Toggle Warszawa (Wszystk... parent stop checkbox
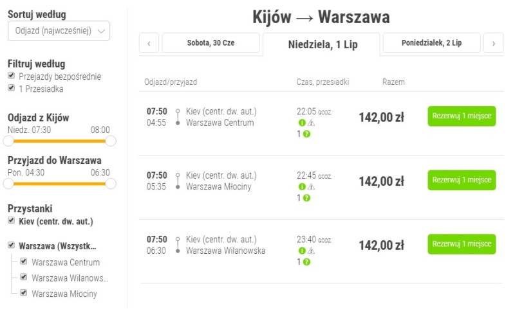Image resolution: width=515 pixels, height=311 pixels. click(12, 245)
